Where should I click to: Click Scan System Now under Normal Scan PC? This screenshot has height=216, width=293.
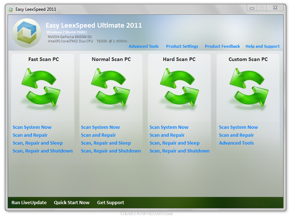pyautogui.click(x=100, y=127)
